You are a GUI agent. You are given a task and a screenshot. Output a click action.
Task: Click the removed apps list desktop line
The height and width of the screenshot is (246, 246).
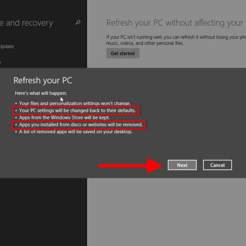(x=75, y=132)
